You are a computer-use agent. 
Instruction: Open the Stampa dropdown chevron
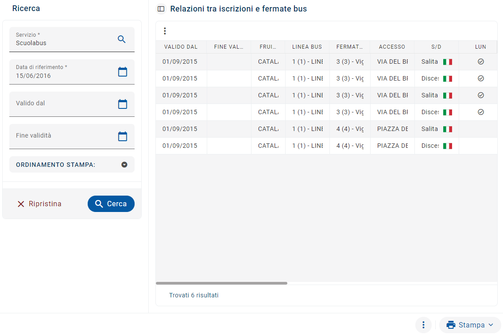click(x=491, y=325)
